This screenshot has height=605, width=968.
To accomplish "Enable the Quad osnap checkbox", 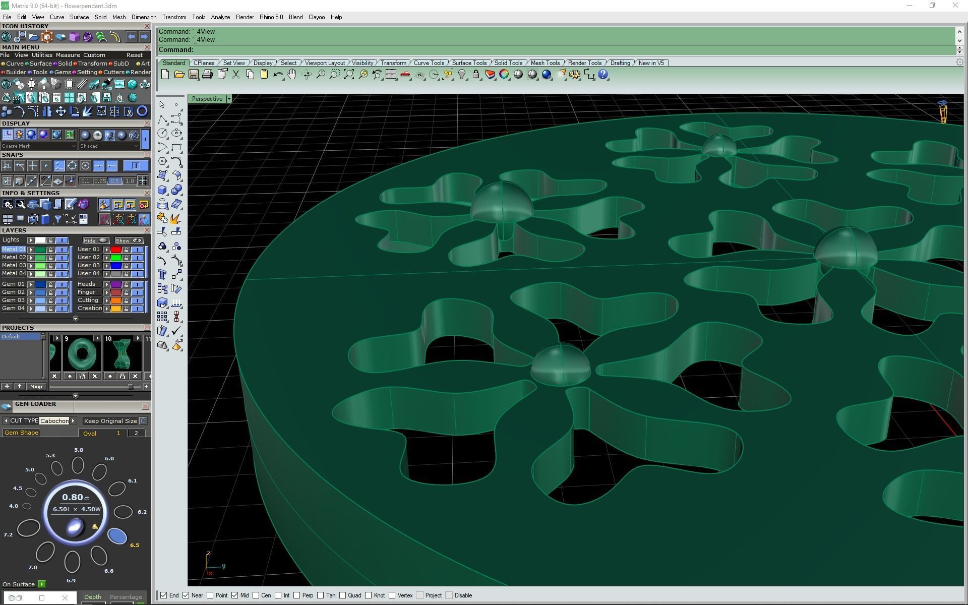I will [x=342, y=595].
